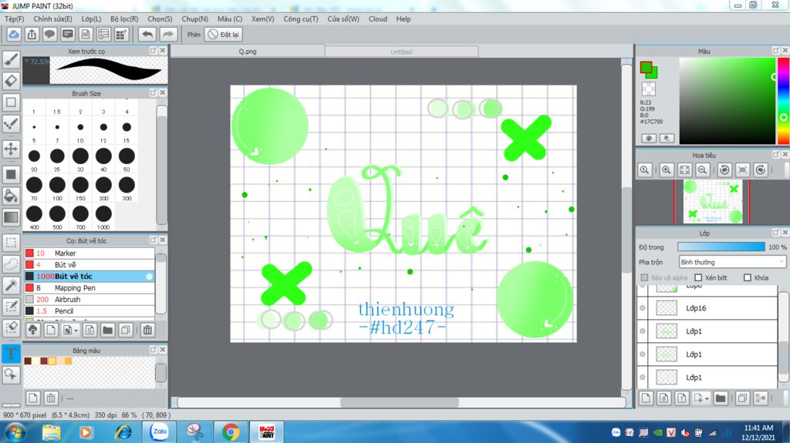790x443 pixels.
Task: Open Google Chrome from the taskbar
Action: 231,432
